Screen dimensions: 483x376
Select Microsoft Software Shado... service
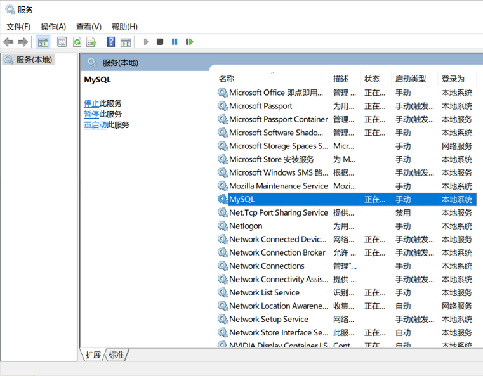[x=347, y=133]
